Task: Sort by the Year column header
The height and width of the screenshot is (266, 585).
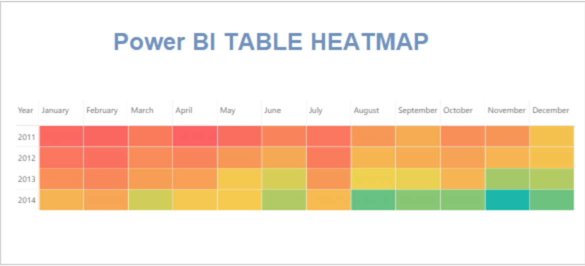Action: click(x=25, y=110)
